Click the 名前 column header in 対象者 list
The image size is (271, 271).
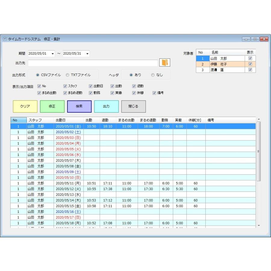(x=227, y=52)
